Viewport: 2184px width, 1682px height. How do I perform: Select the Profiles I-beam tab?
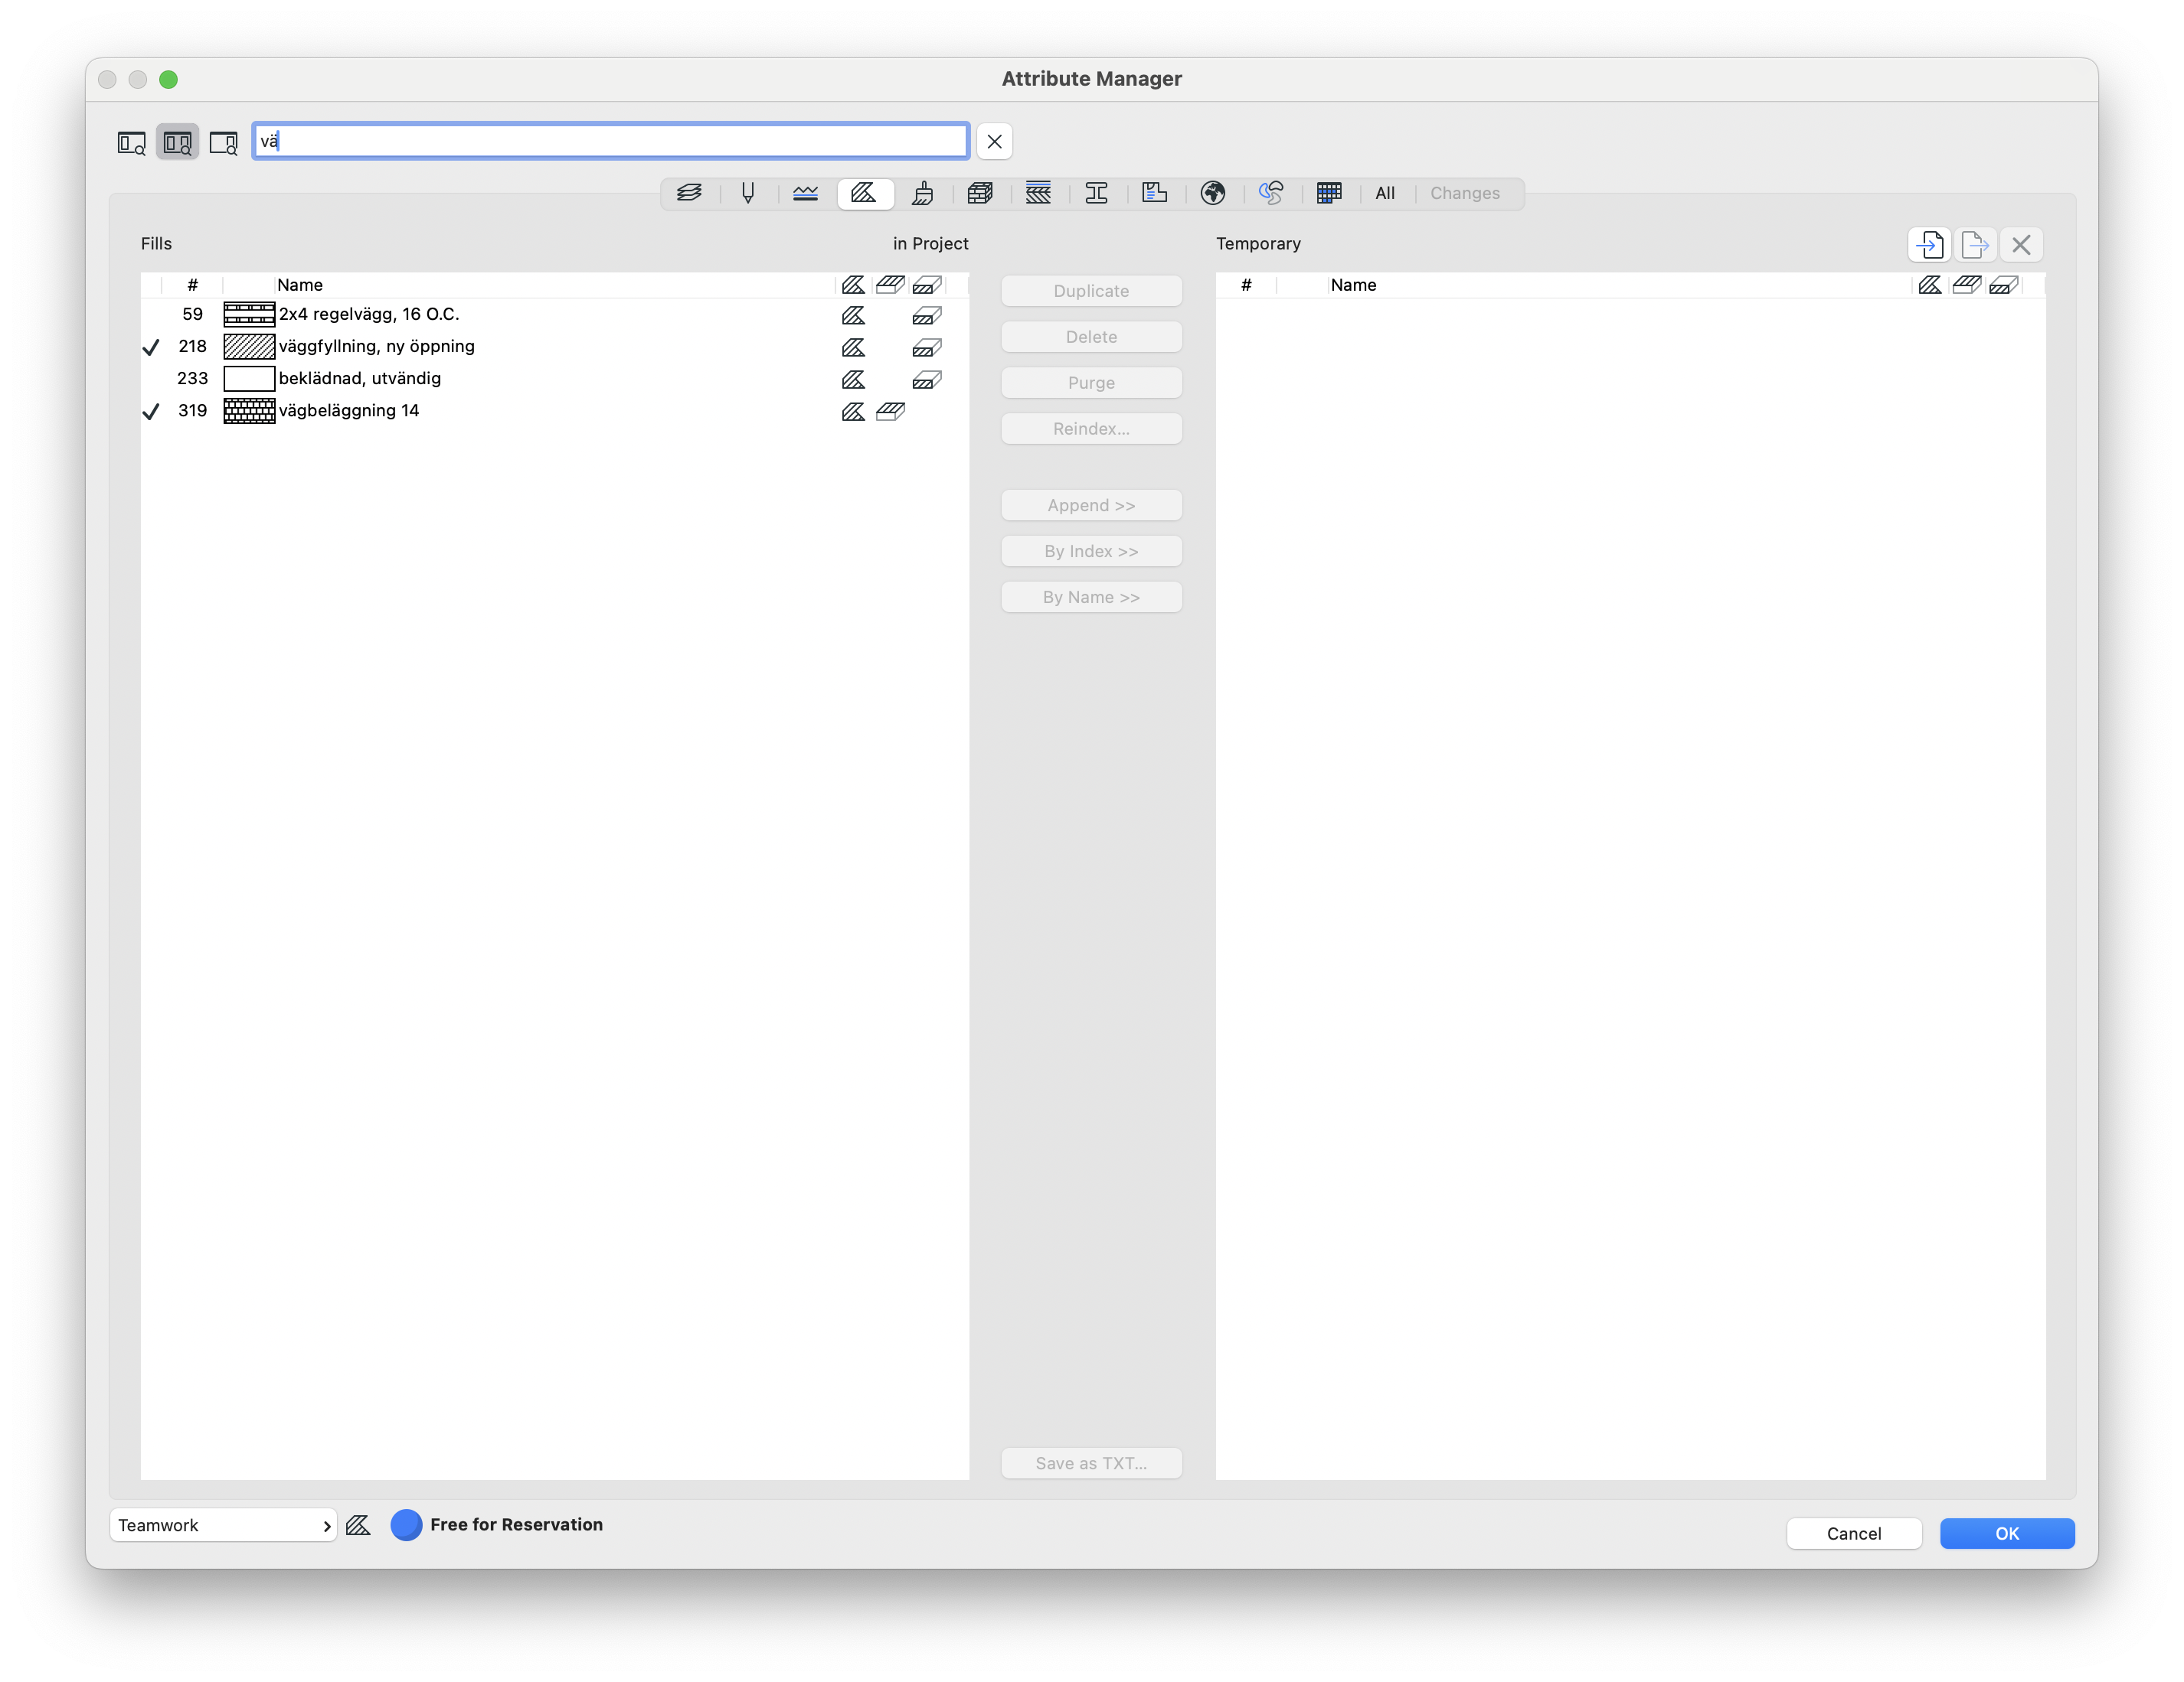pos(1096,193)
